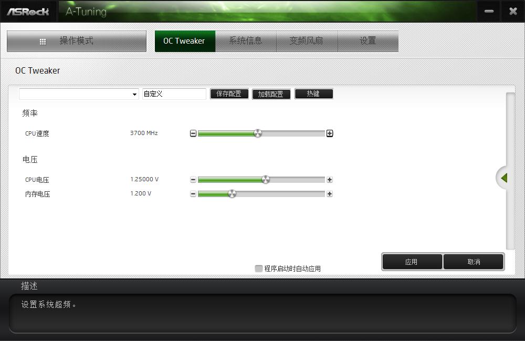Viewport: 525px width, 341px height.
Task: Switch to 变频风扇 tab
Action: [x=307, y=41]
